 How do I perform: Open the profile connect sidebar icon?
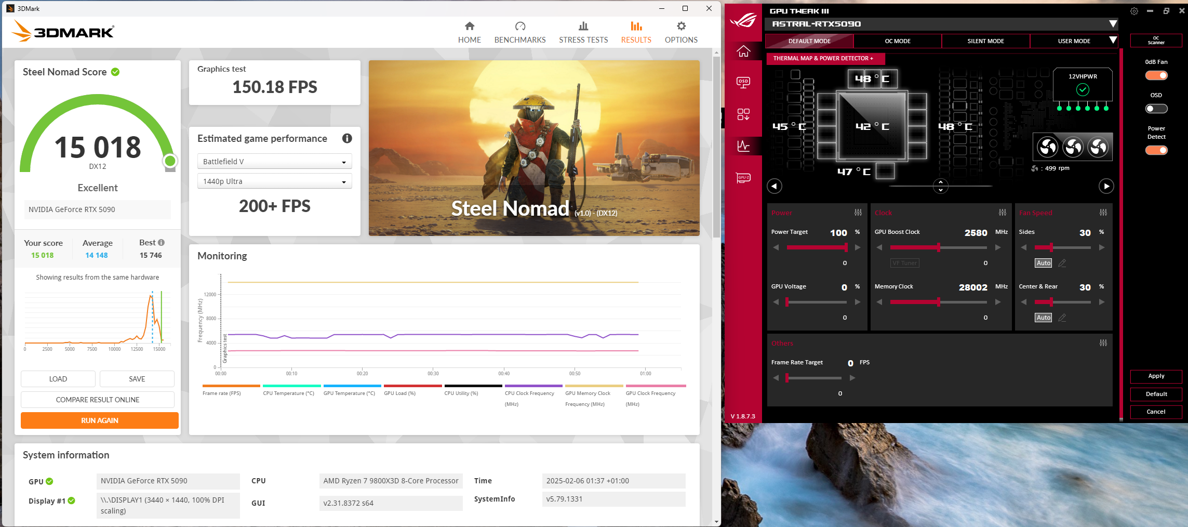coord(743,114)
